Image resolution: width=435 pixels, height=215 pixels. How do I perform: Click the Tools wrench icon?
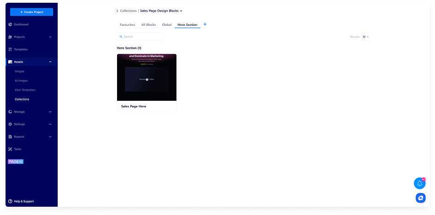pos(10,149)
